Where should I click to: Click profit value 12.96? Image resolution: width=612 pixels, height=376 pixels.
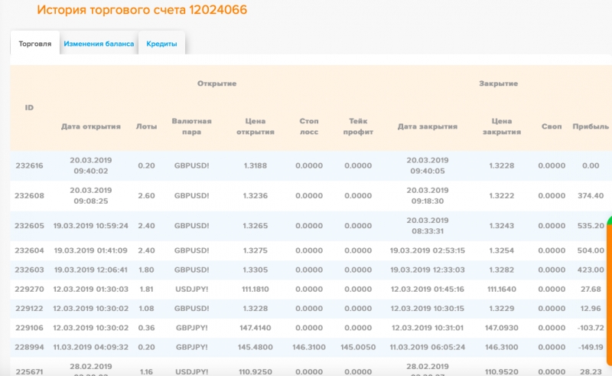pyautogui.click(x=591, y=309)
